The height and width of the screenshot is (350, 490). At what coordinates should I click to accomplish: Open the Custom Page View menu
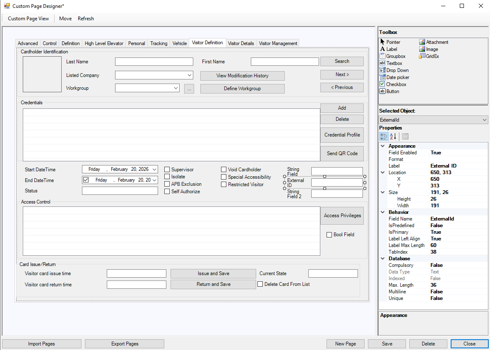28,19
